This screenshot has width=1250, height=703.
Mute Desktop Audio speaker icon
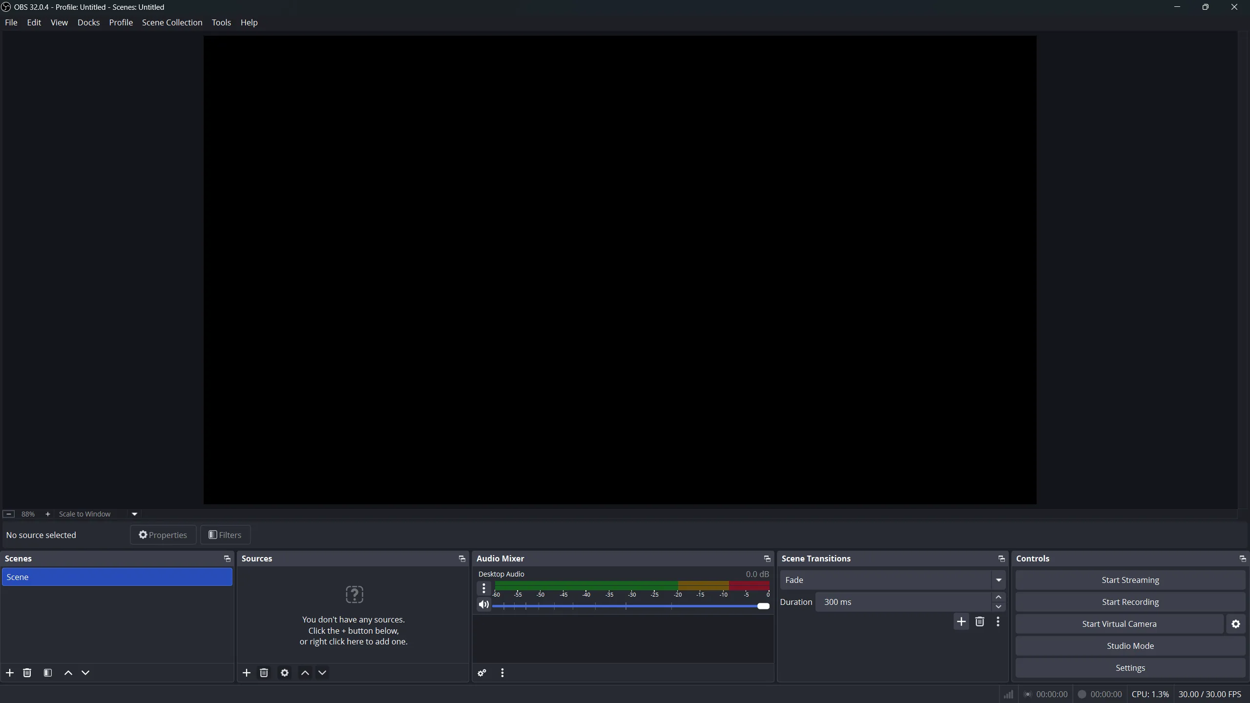point(483,605)
